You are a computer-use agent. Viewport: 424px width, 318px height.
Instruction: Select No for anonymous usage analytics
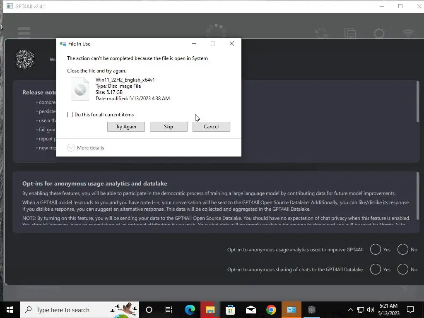[x=402, y=249]
